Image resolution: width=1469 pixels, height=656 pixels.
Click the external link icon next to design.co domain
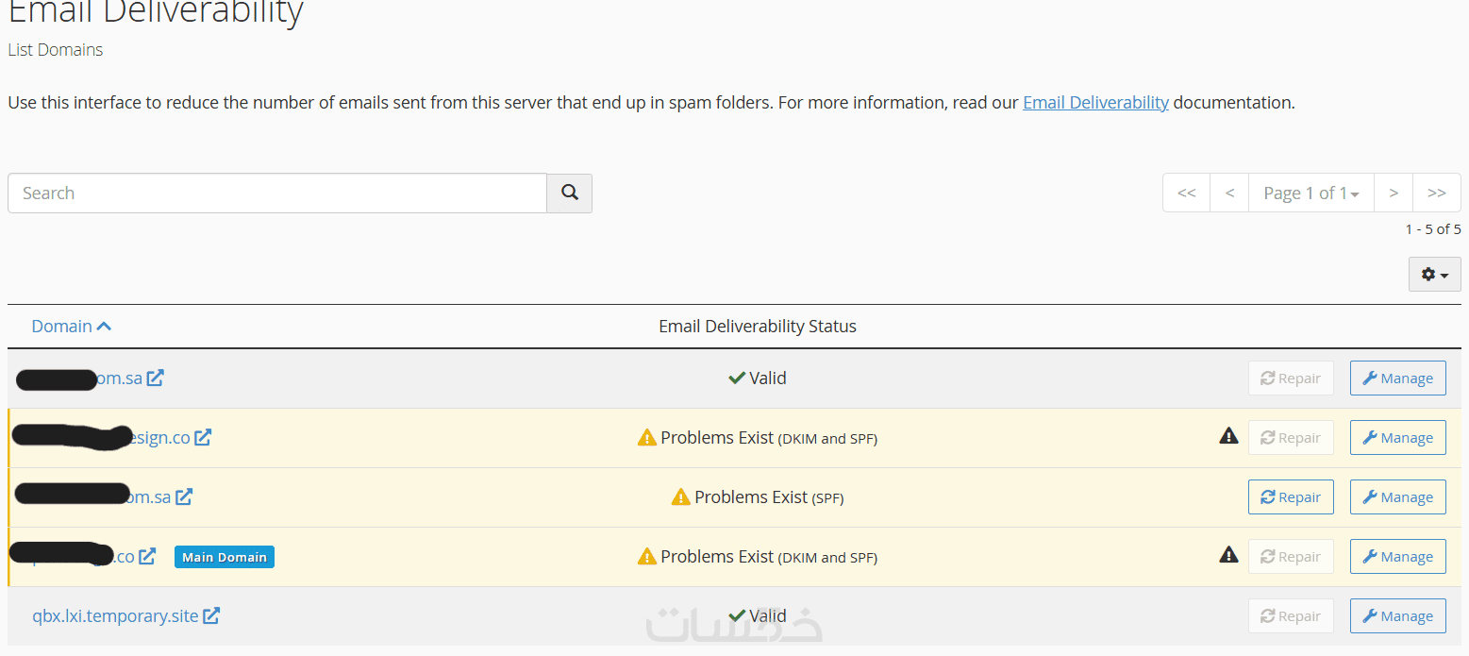pyautogui.click(x=203, y=437)
